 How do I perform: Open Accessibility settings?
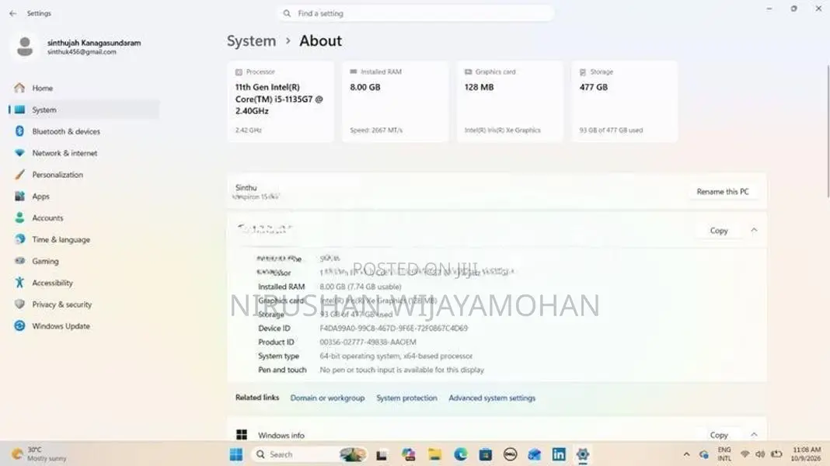pyautogui.click(x=84, y=283)
